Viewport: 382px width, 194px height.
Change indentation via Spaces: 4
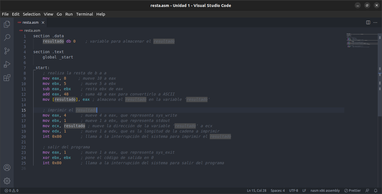point(278,191)
